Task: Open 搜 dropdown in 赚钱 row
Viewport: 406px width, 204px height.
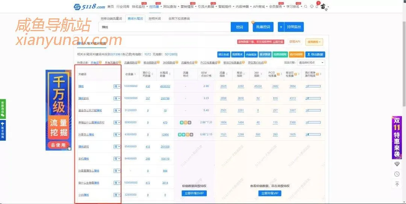Action: (117, 86)
